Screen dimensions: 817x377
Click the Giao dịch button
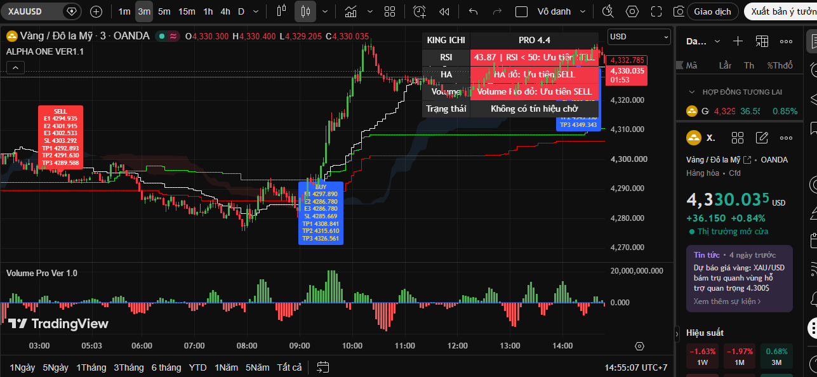click(712, 11)
